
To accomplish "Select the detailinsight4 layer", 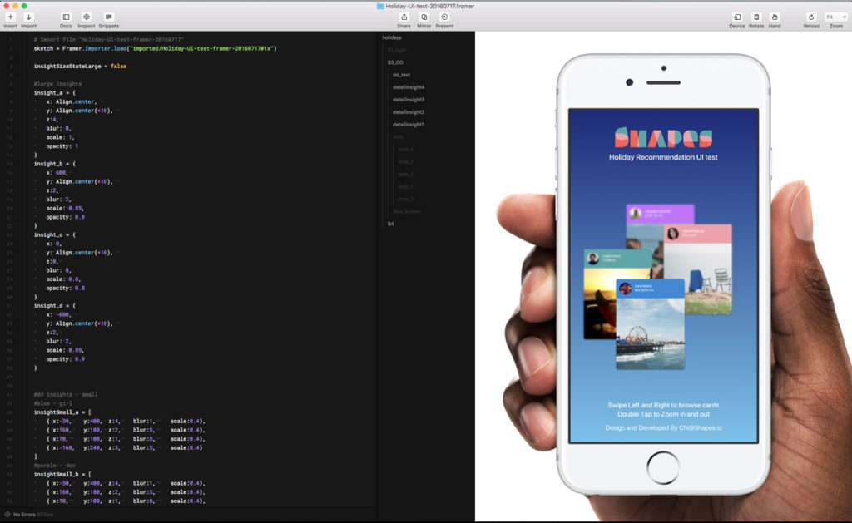I will [409, 87].
